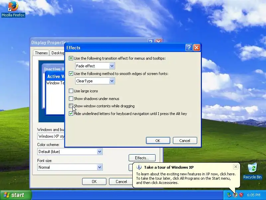Open the Fade effect dropdown
Image resolution: width=266 pixels, height=200 pixels.
click(112, 66)
